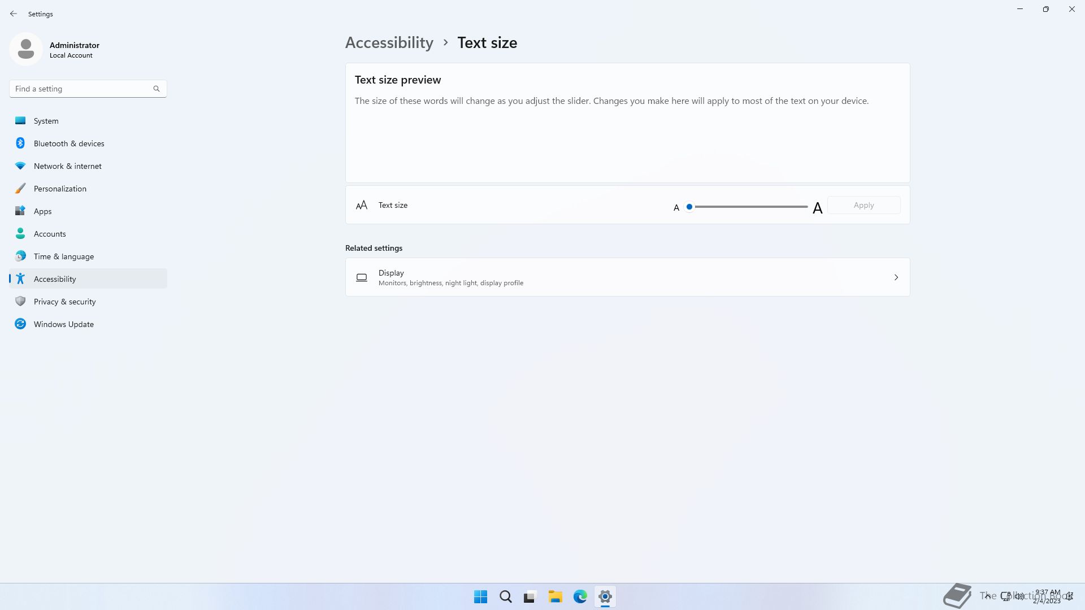1085x610 pixels.
Task: Click the back arrow in Settings
Action: (x=14, y=14)
